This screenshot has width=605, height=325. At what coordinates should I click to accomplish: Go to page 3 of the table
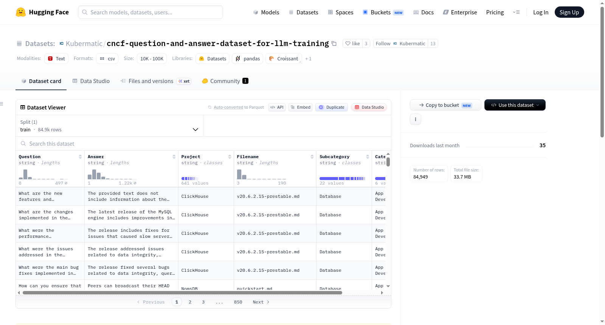click(x=203, y=302)
